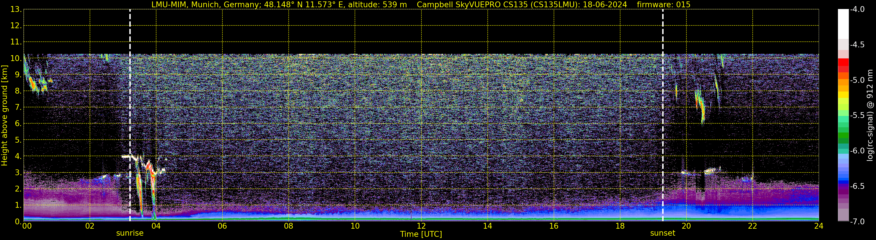Click the 'Height above ground [km]' axis label
Image resolution: width=876 pixels, height=240 pixels.
pos(4,116)
